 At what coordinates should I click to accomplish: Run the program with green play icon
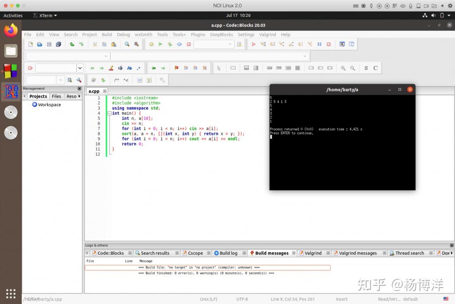[160, 44]
